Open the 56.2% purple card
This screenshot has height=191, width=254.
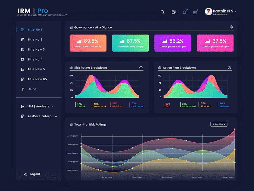pyautogui.click(x=173, y=43)
